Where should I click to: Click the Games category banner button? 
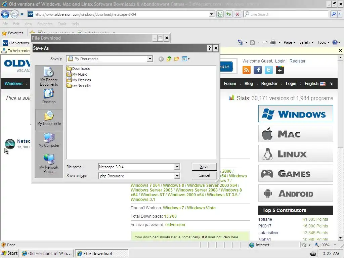[296, 173]
